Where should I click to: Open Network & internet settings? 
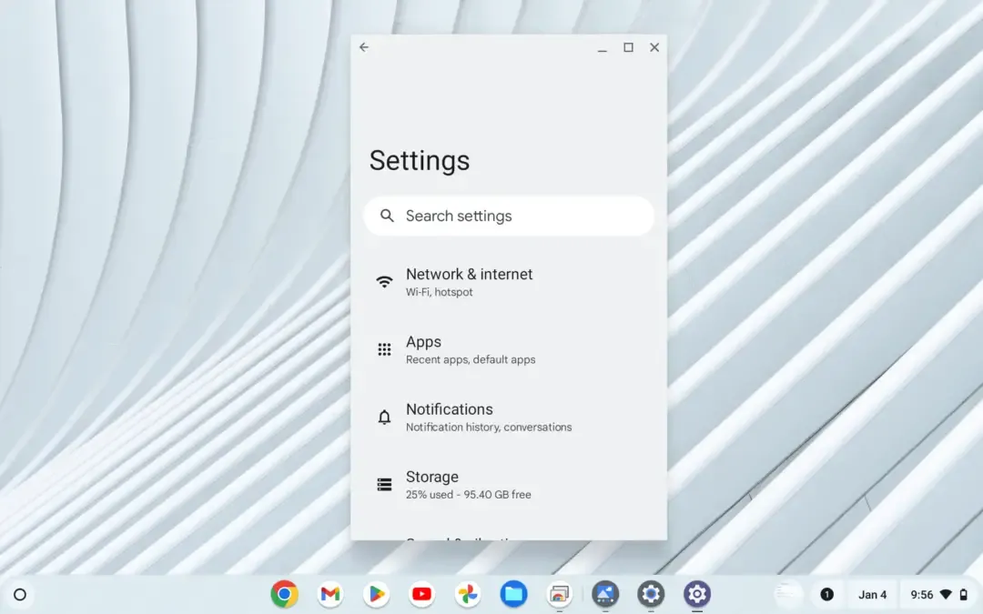pyautogui.click(x=509, y=282)
